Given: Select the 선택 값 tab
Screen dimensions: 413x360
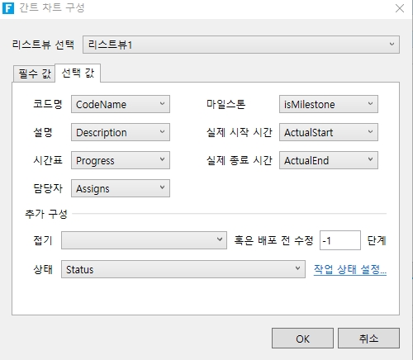Looking at the screenshot, I should (x=78, y=73).
